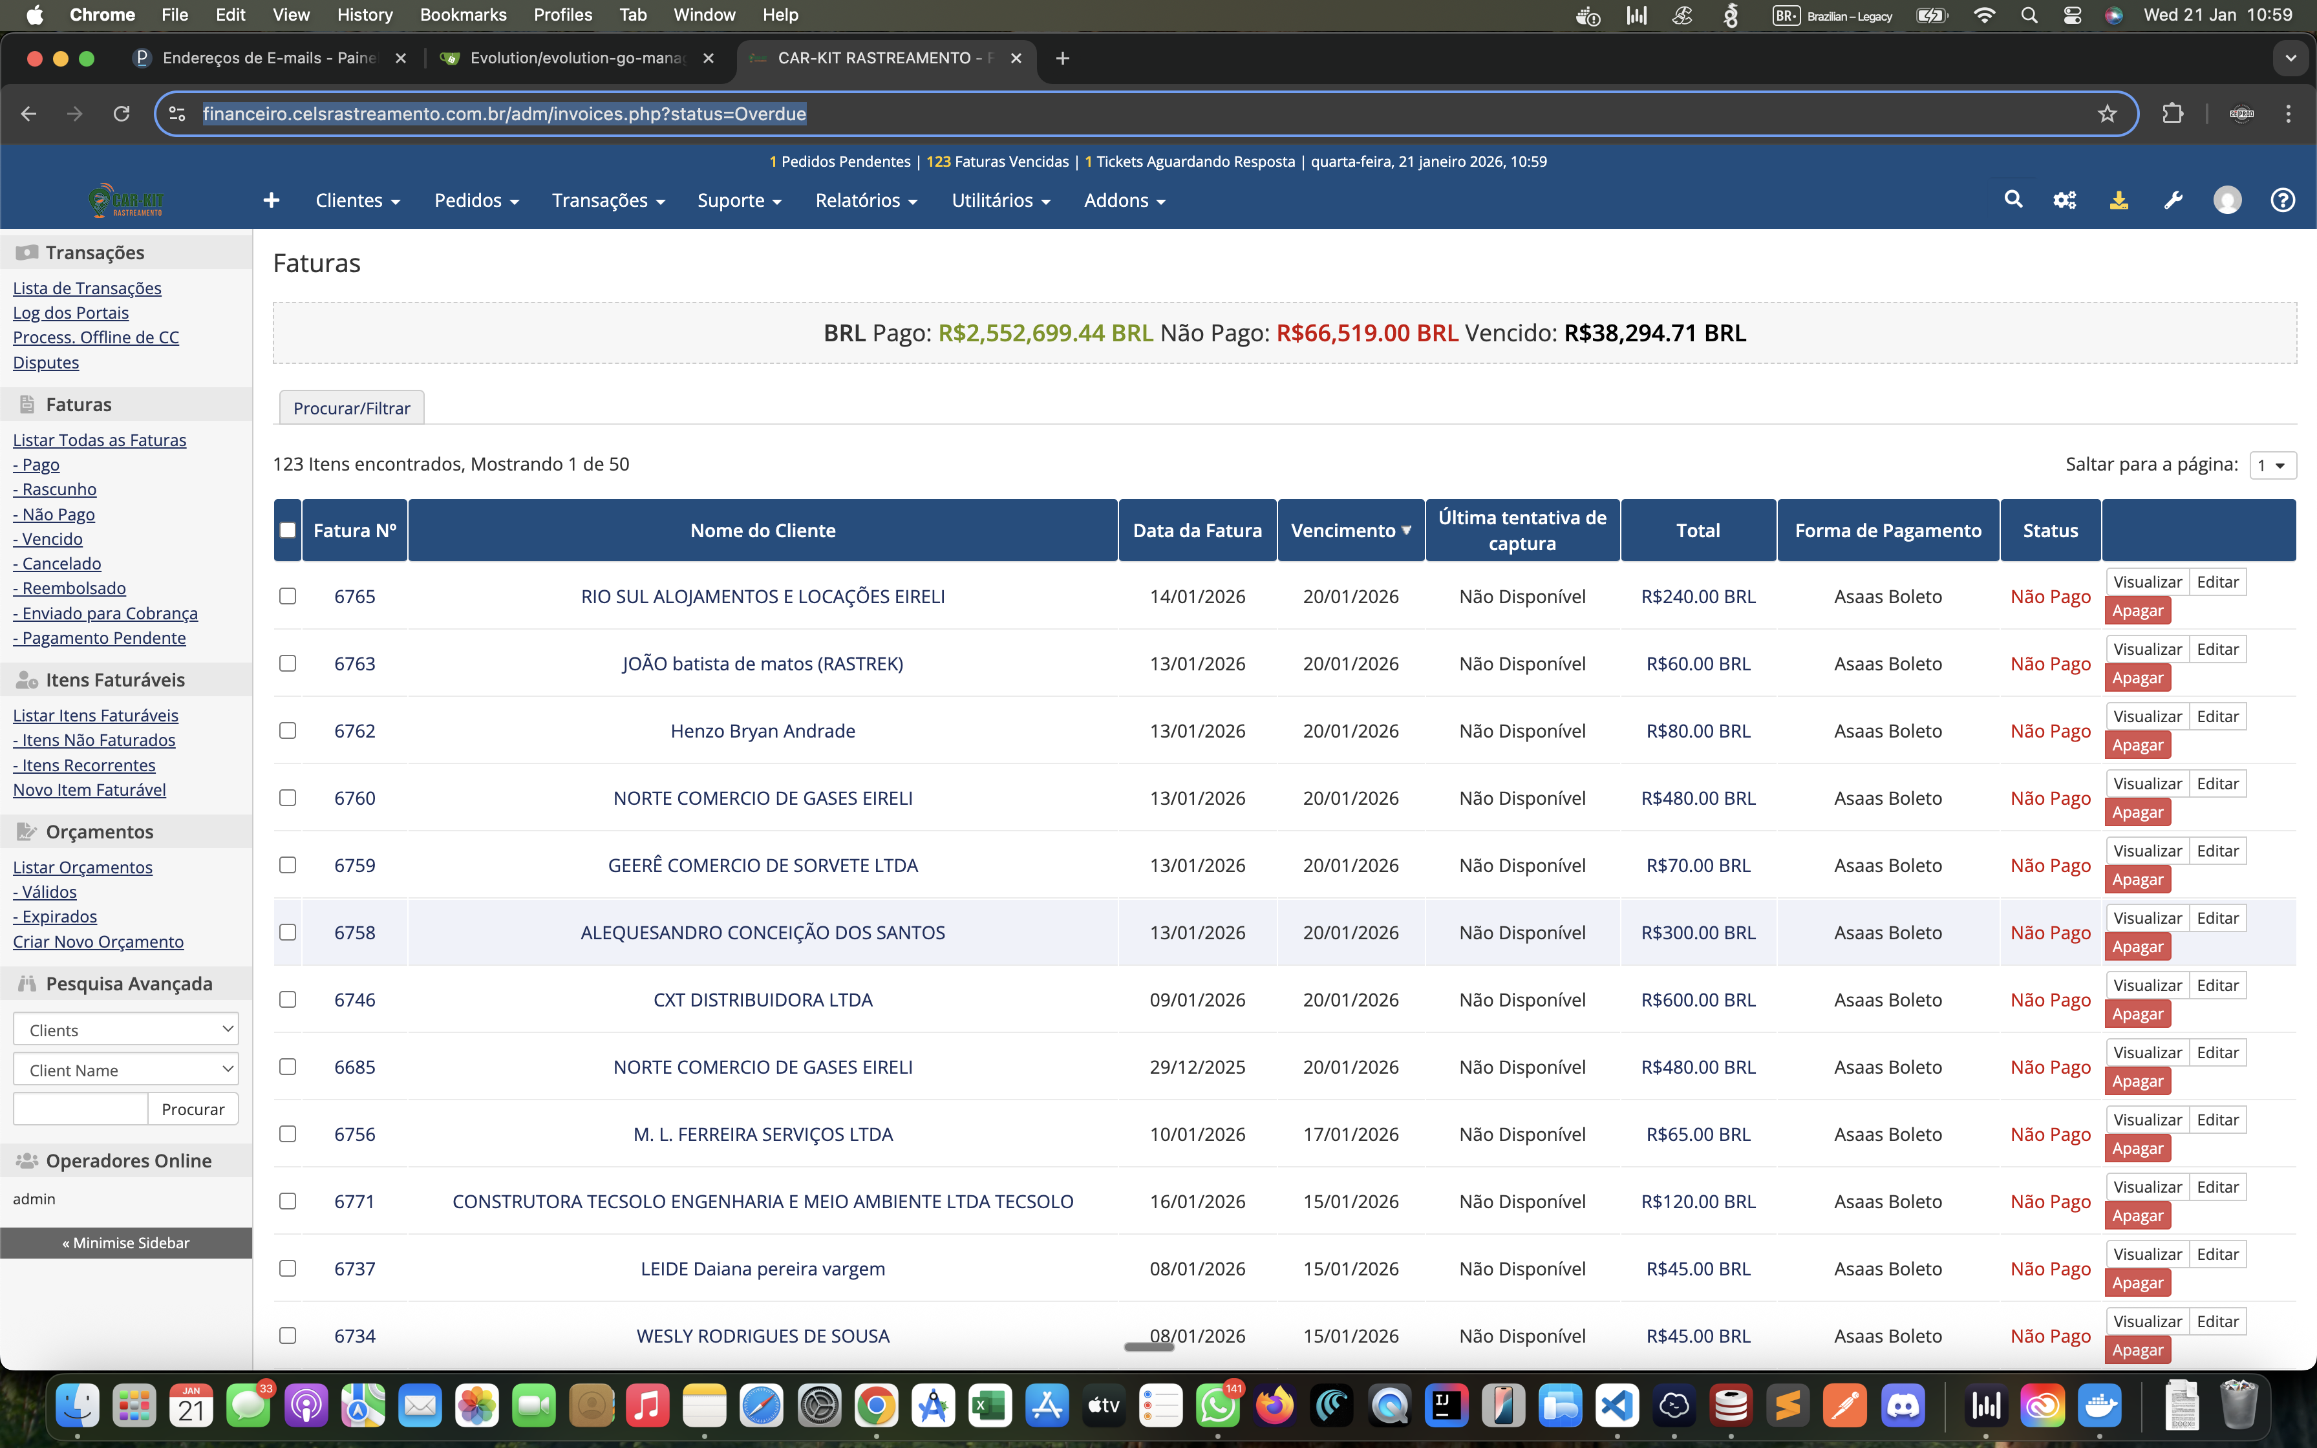Open the Relatórios menu
This screenshot has width=2317, height=1448.
click(866, 200)
